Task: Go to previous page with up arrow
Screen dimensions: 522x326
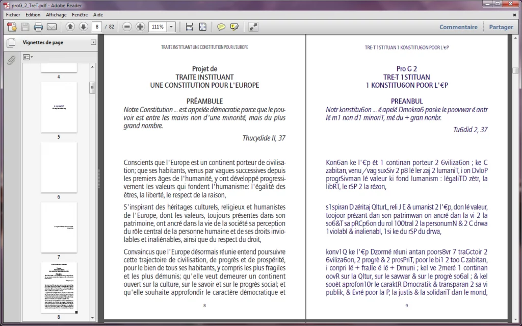Action: pos(70,27)
